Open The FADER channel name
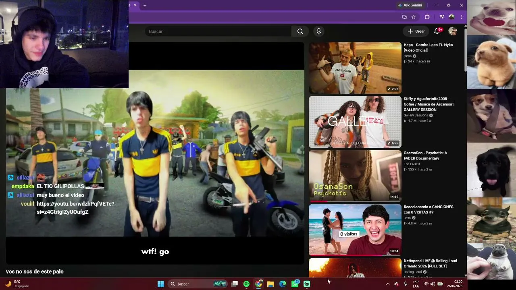 click(412, 164)
